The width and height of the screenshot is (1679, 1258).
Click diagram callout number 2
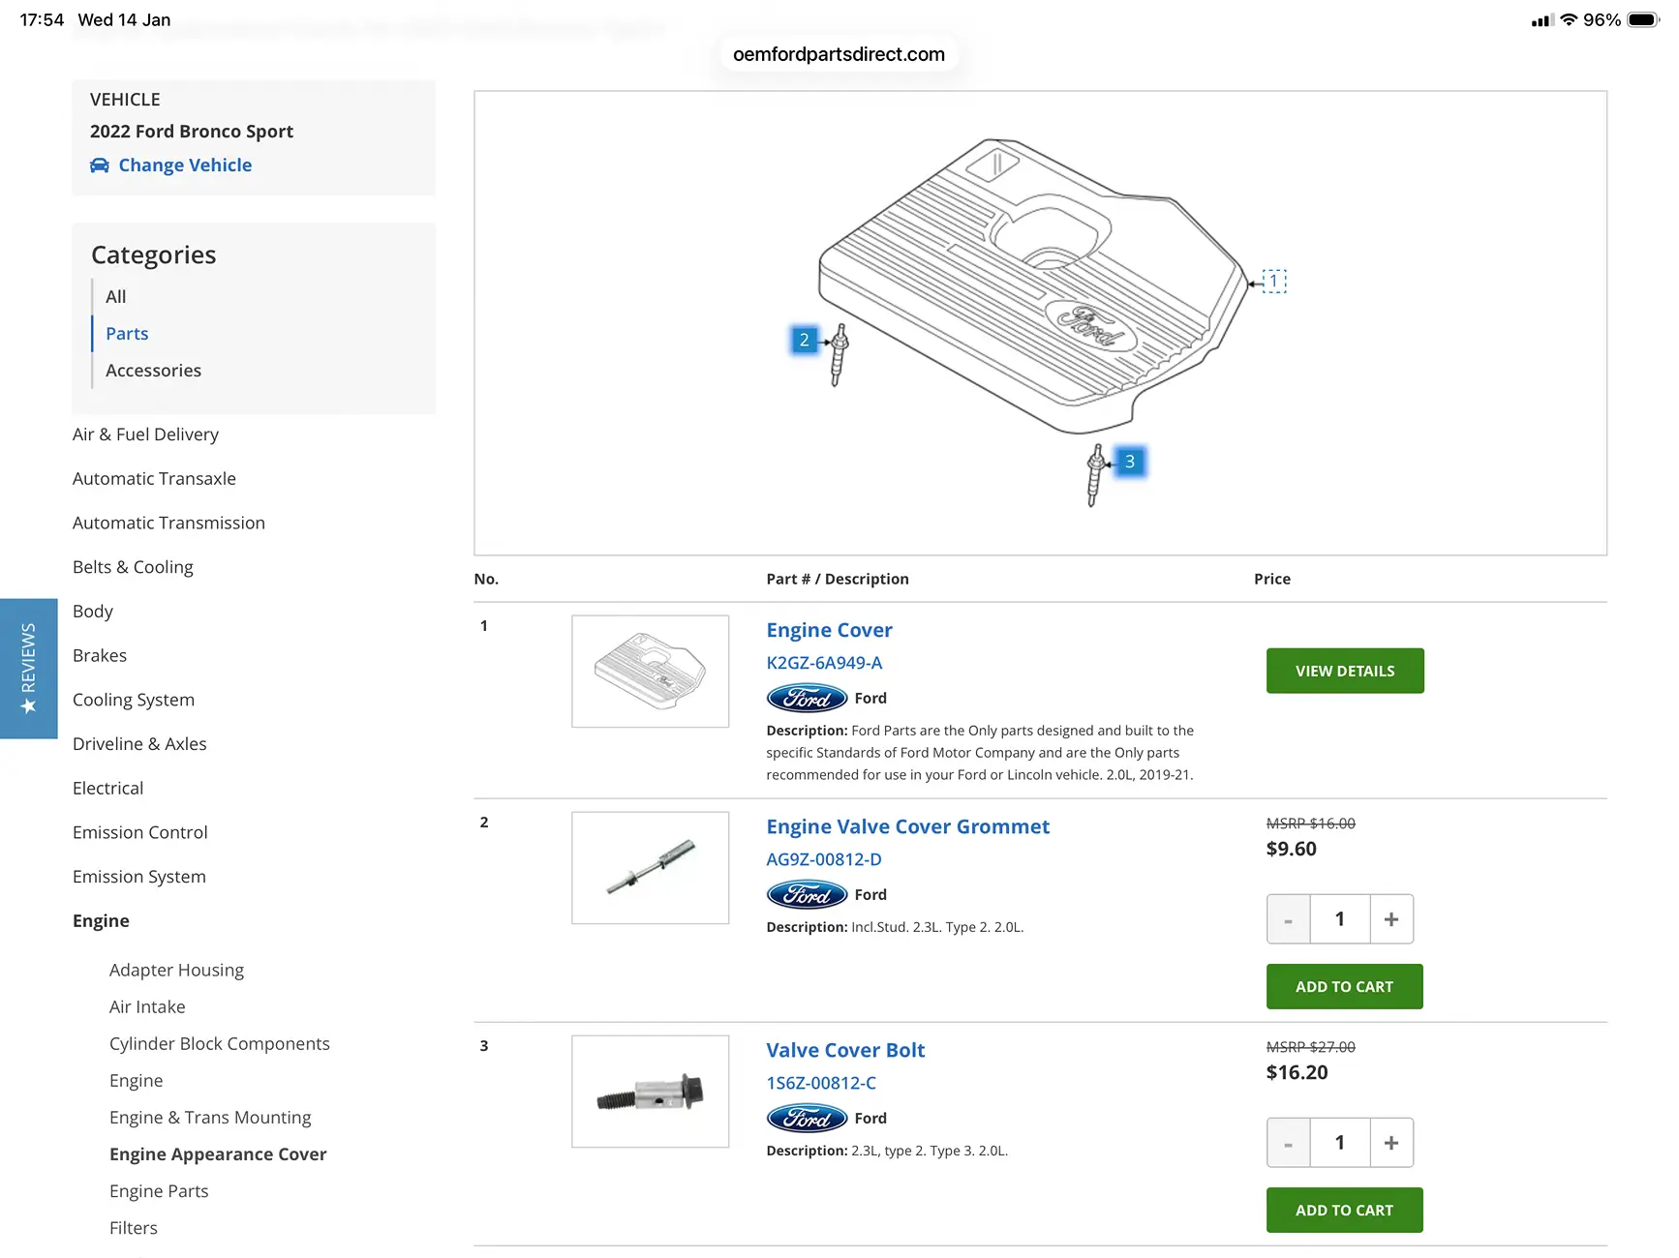click(x=804, y=340)
